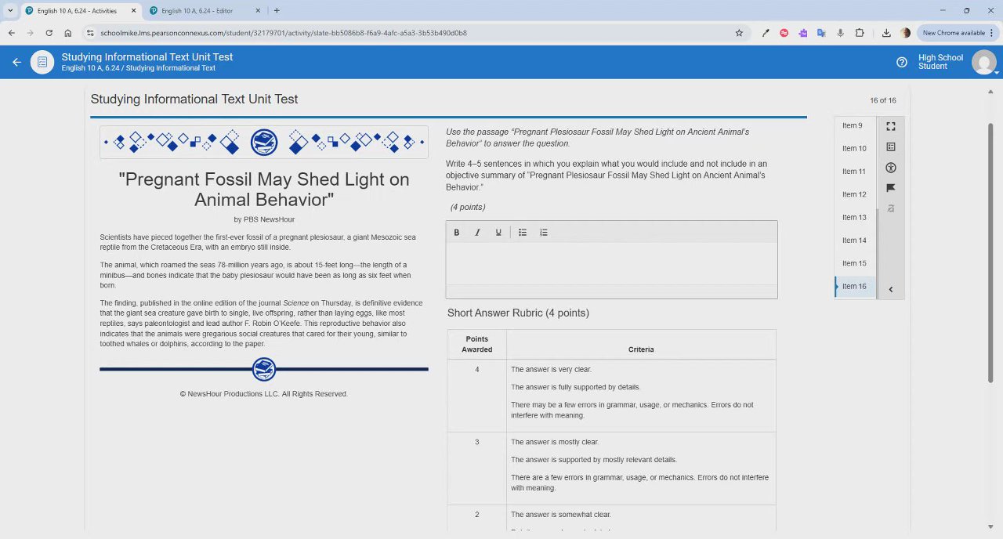Open the help question mark icon
1003x539 pixels.
point(902,62)
